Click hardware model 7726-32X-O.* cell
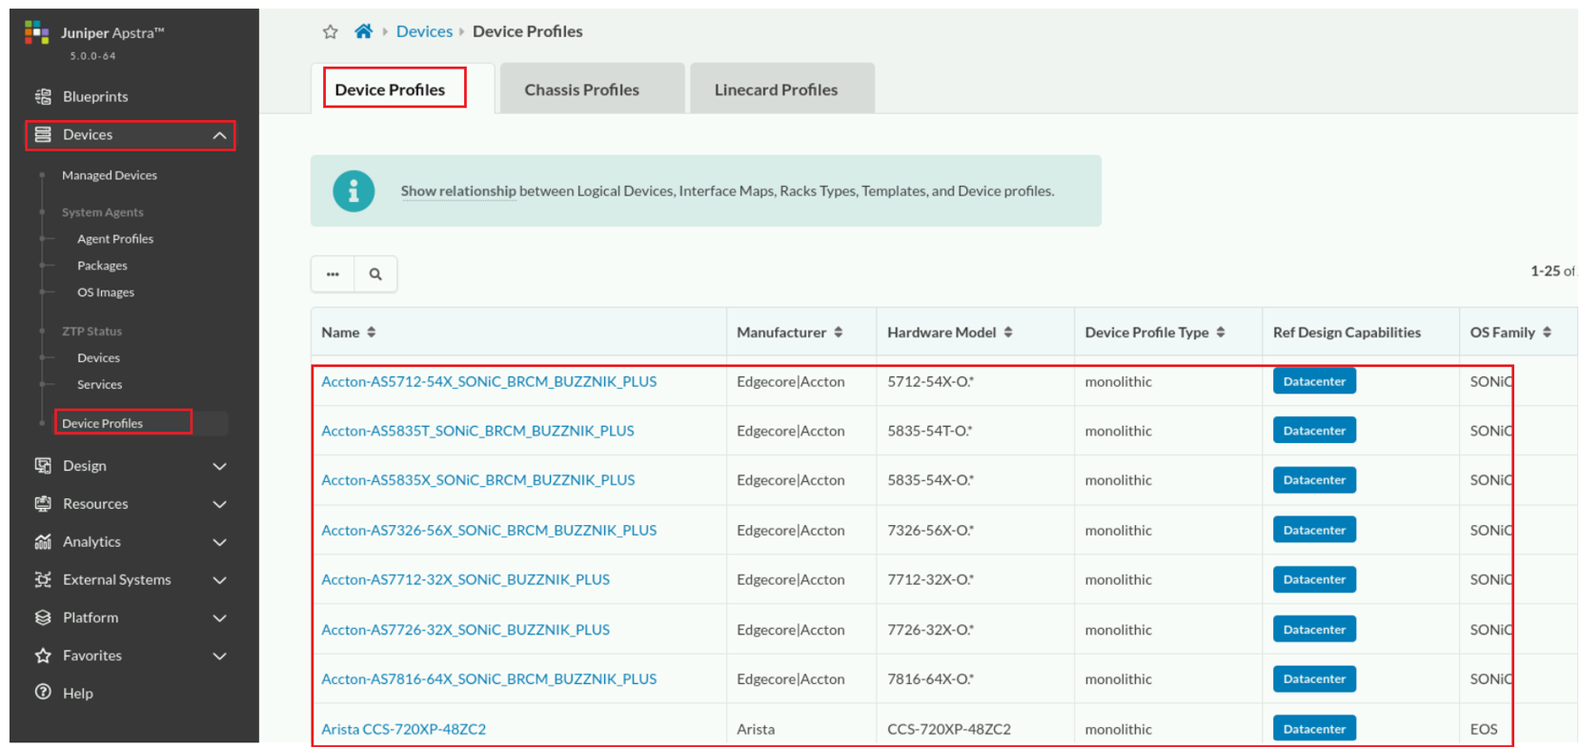Image resolution: width=1580 pixels, height=747 pixels. pyautogui.click(x=930, y=630)
